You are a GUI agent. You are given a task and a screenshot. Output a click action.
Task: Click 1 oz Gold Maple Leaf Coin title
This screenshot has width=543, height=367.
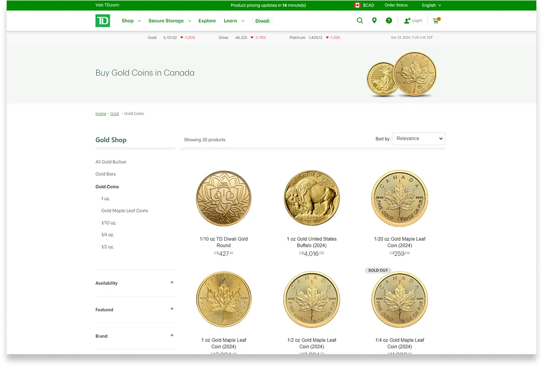click(x=224, y=344)
